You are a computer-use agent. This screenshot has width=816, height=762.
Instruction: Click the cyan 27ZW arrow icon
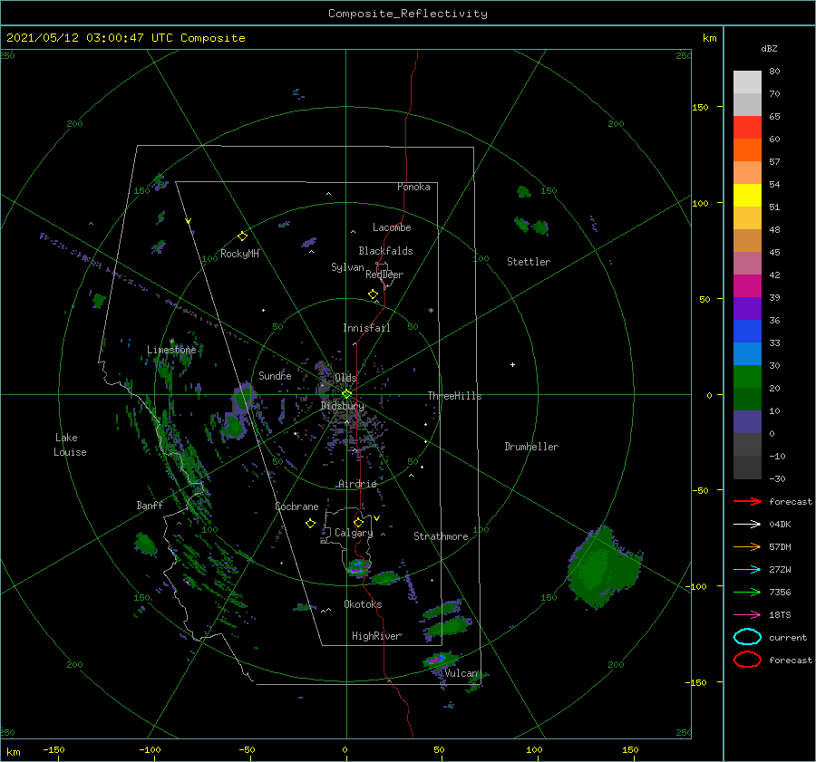(x=747, y=570)
